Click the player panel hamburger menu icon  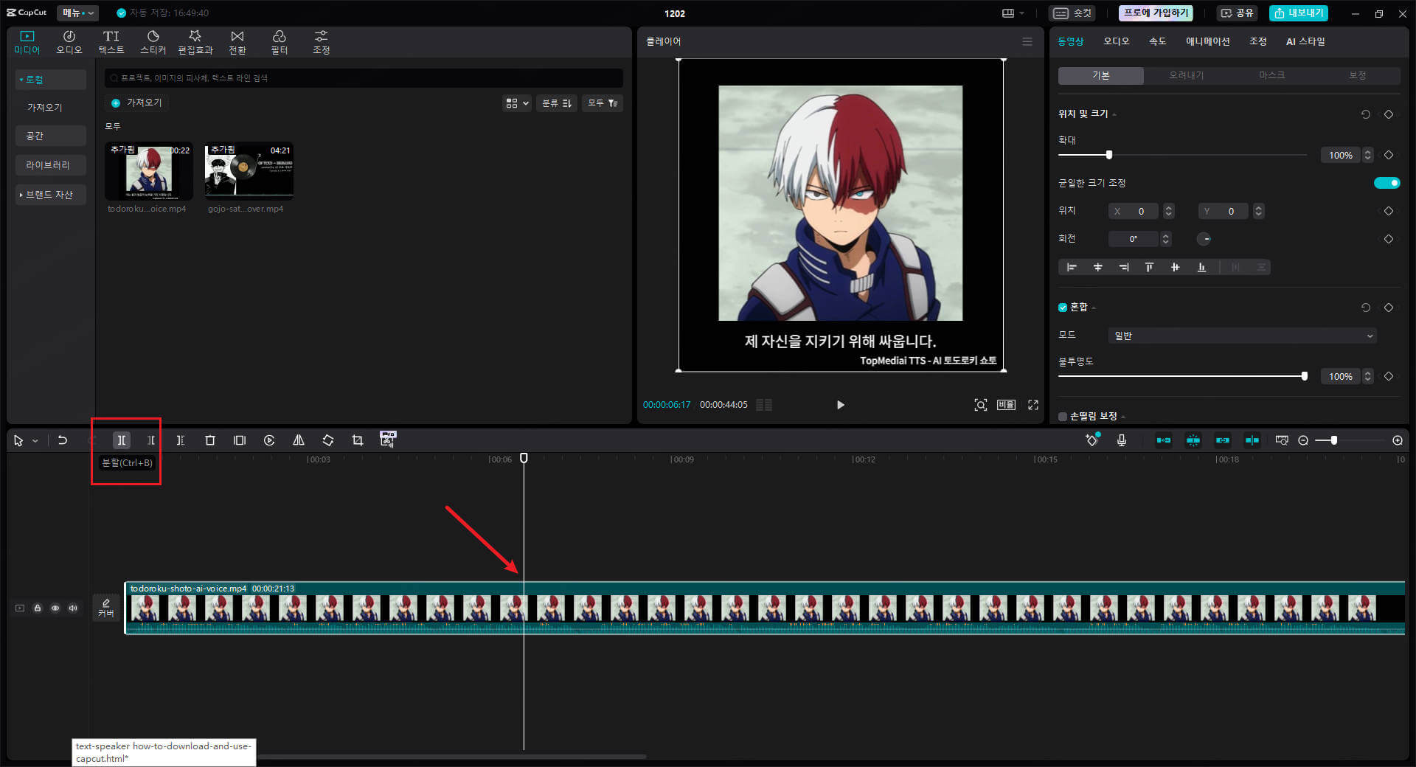coord(1027,41)
